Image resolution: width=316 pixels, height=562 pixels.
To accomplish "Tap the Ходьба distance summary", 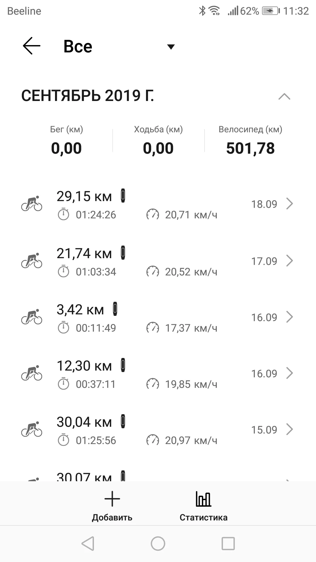I will pos(158,141).
